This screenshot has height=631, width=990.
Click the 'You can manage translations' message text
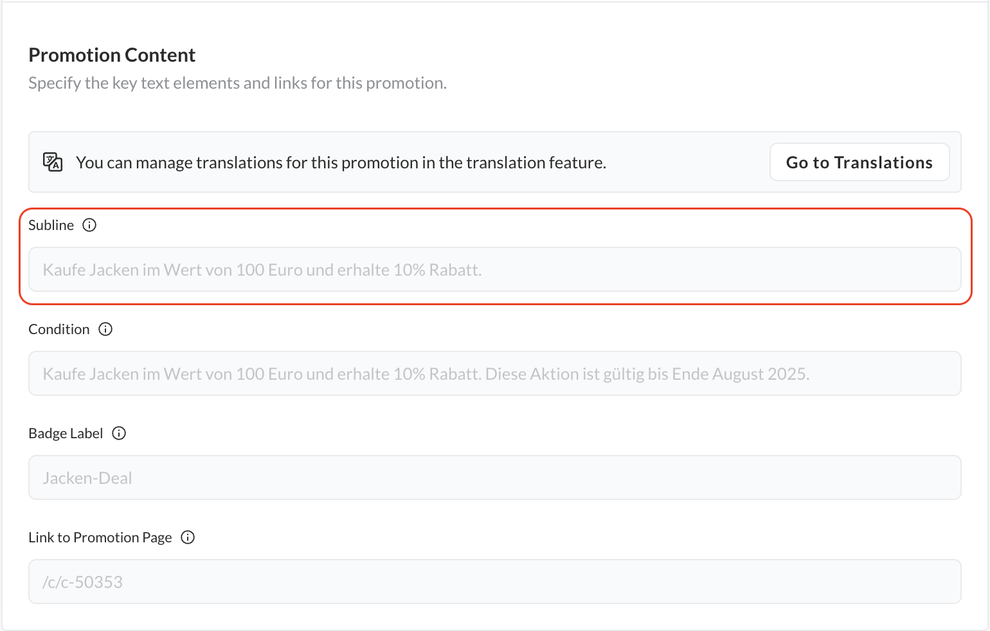coord(341,163)
